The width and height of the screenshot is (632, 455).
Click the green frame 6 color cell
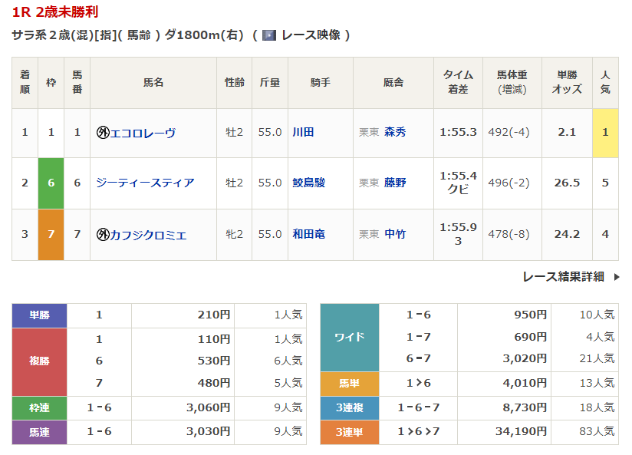[x=51, y=183]
